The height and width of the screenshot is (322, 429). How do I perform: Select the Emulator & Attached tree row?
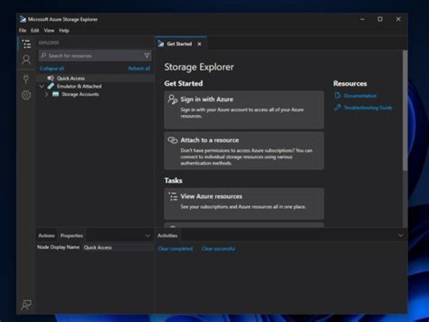[95, 86]
